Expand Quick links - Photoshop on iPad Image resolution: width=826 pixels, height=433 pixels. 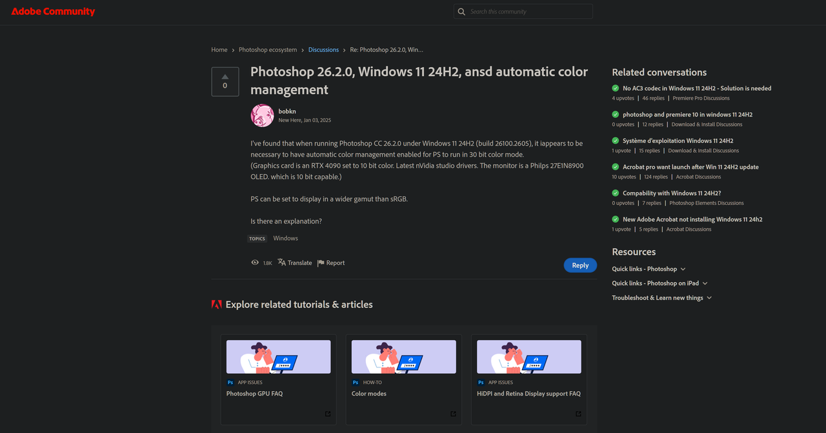coord(660,283)
